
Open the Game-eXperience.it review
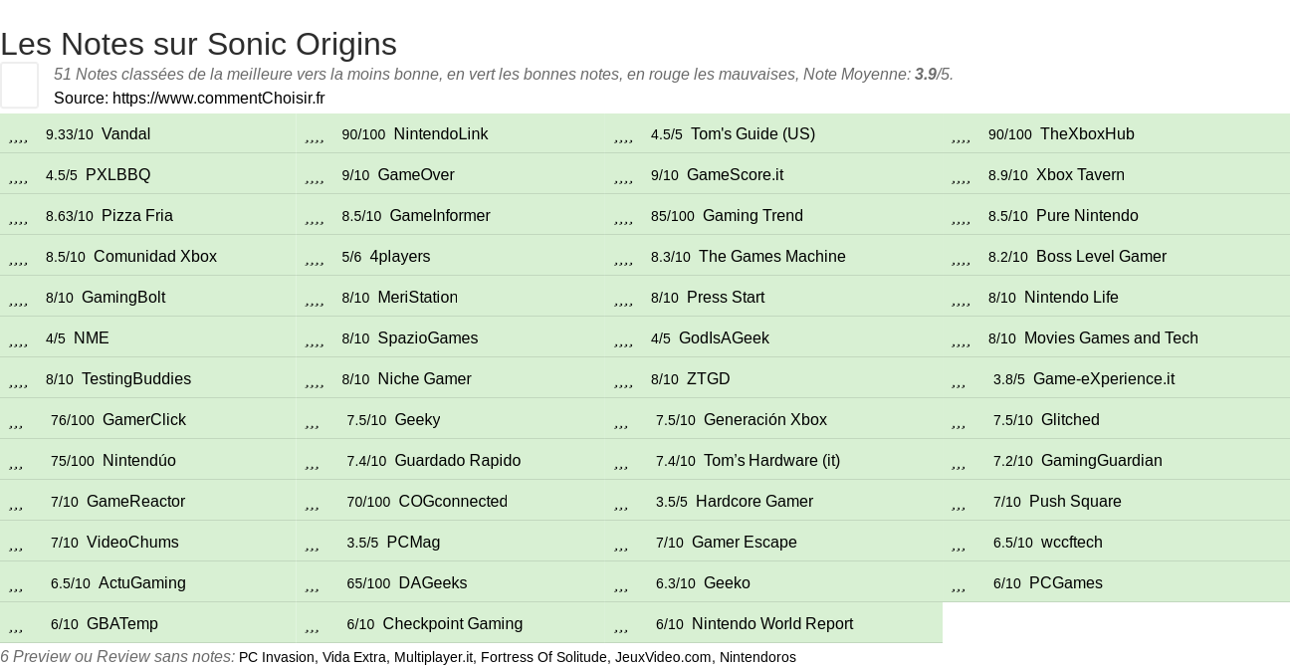click(1103, 379)
